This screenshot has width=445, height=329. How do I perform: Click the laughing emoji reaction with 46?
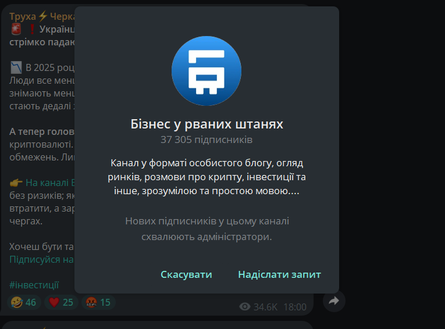[24, 302]
